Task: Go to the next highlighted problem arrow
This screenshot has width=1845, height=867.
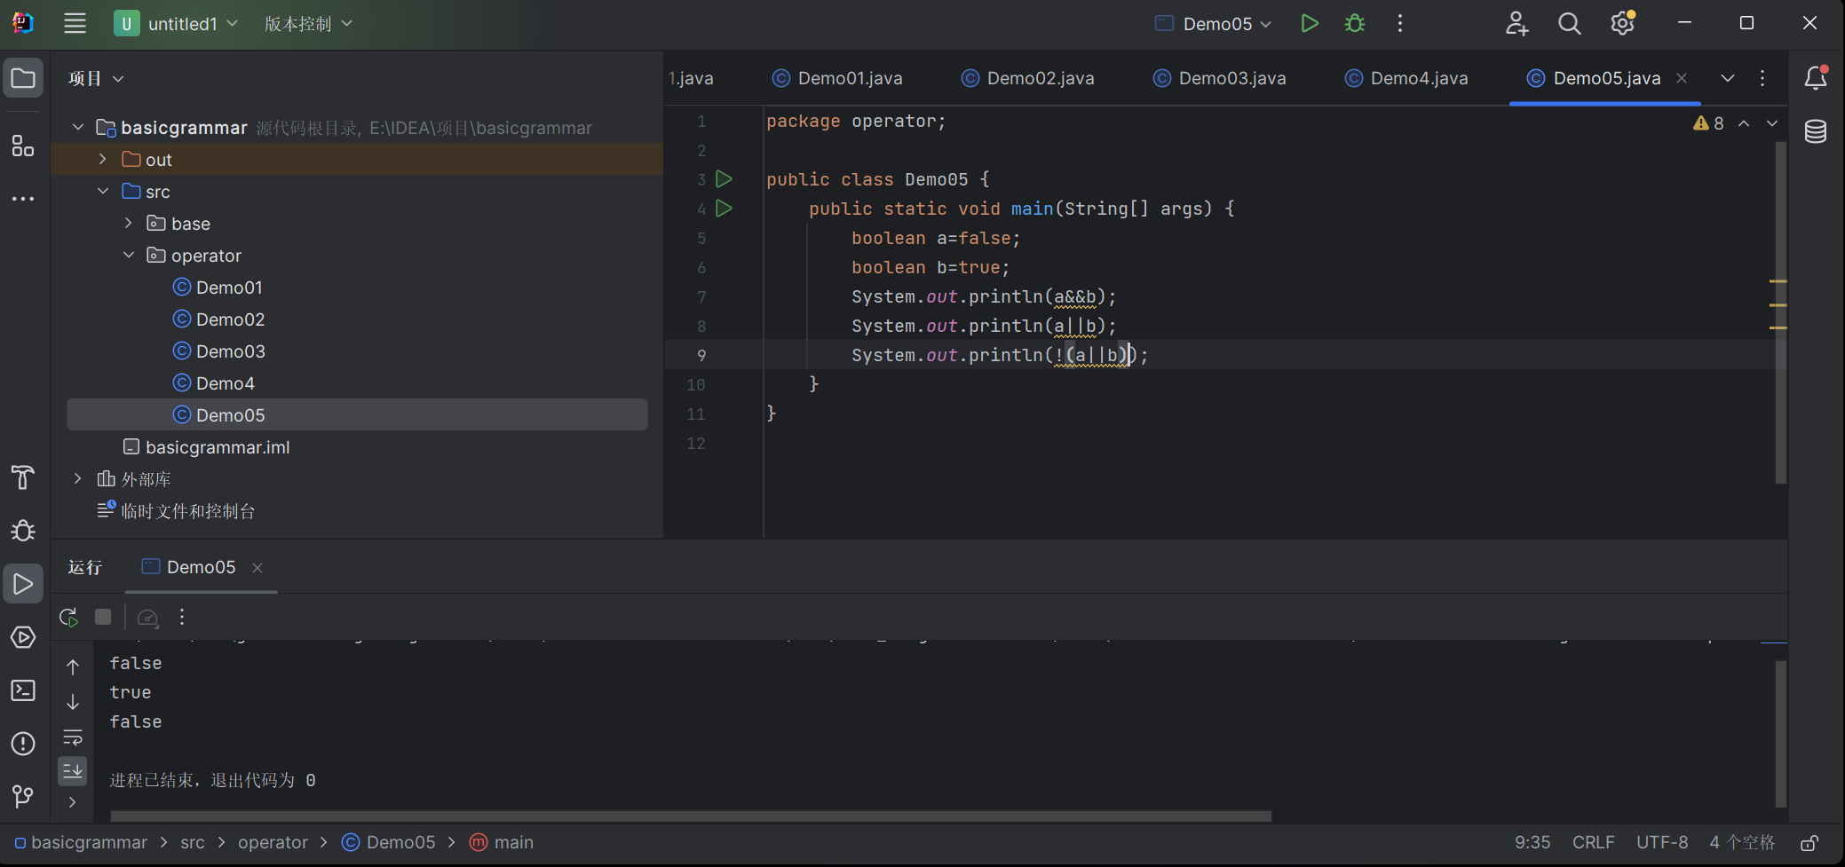Action: (x=1772, y=123)
